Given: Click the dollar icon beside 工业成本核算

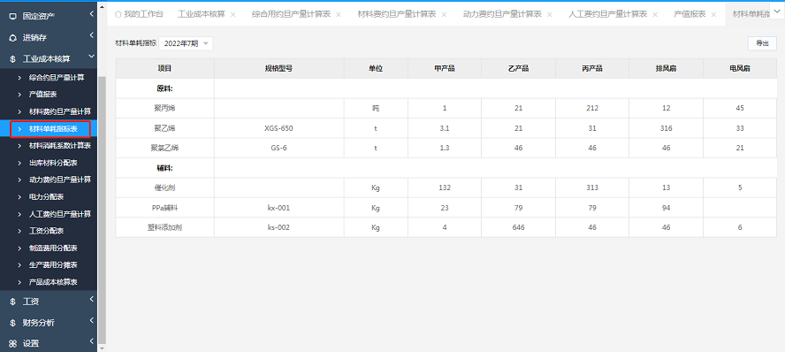Looking at the screenshot, I should pyautogui.click(x=13, y=59).
